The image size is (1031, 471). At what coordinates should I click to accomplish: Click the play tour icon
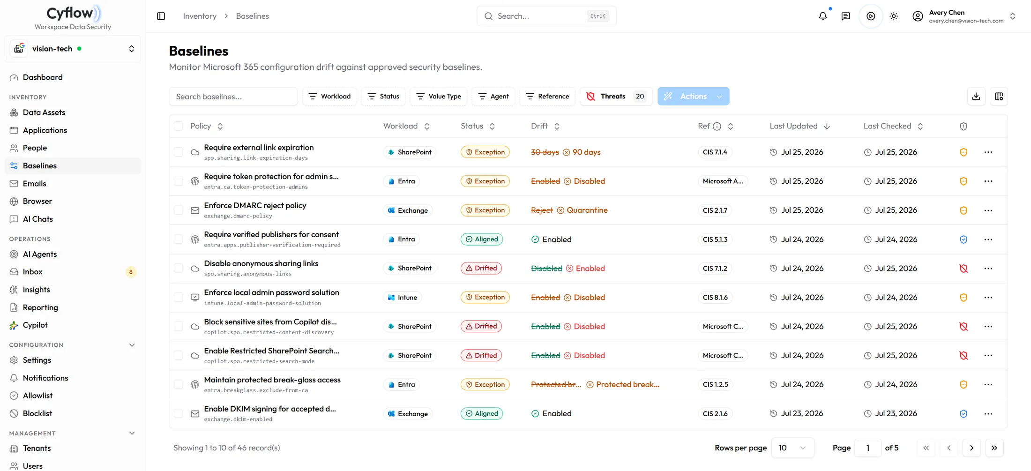coord(871,16)
